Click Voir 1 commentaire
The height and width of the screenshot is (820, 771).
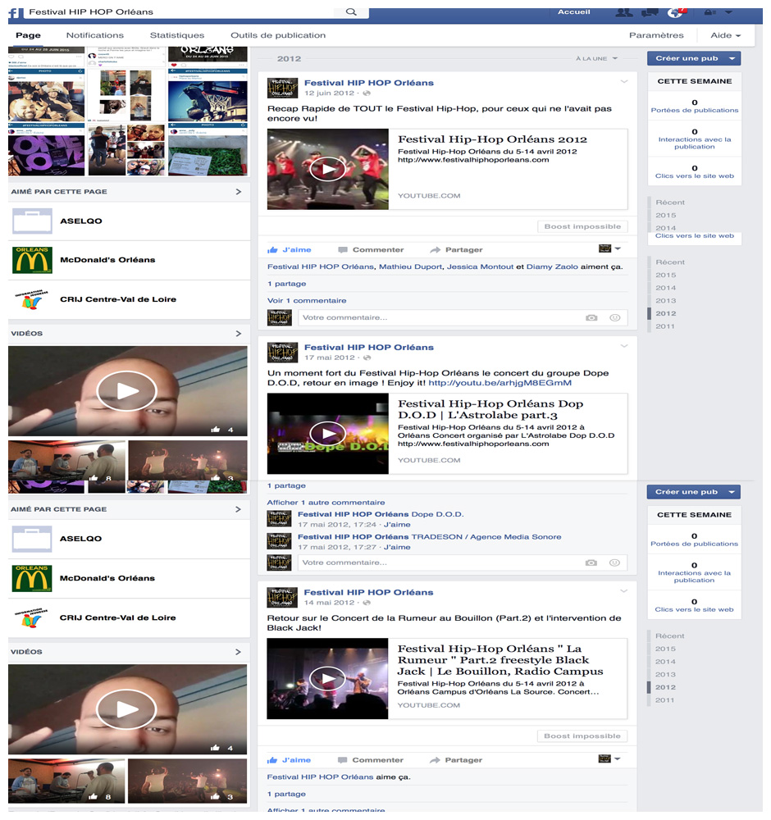point(307,301)
